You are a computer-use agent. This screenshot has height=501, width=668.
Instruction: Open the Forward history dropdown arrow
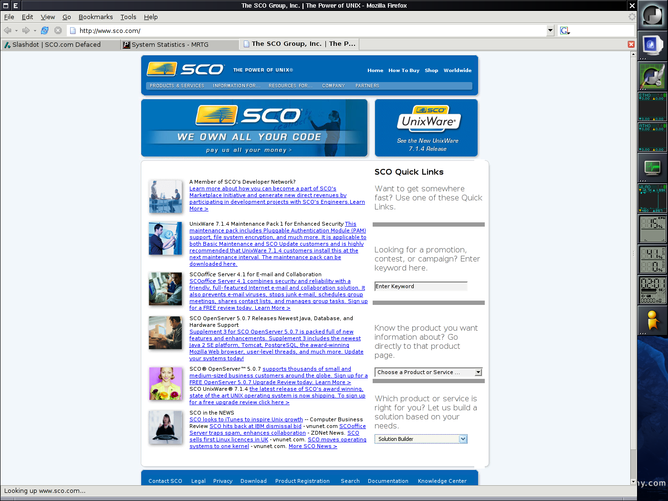pos(35,31)
